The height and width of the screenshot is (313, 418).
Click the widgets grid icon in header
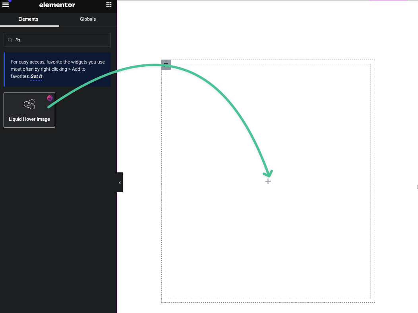[x=109, y=5]
